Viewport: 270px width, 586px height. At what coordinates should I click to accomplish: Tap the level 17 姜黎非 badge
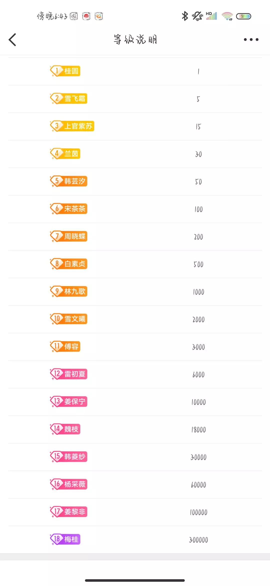[x=69, y=512]
